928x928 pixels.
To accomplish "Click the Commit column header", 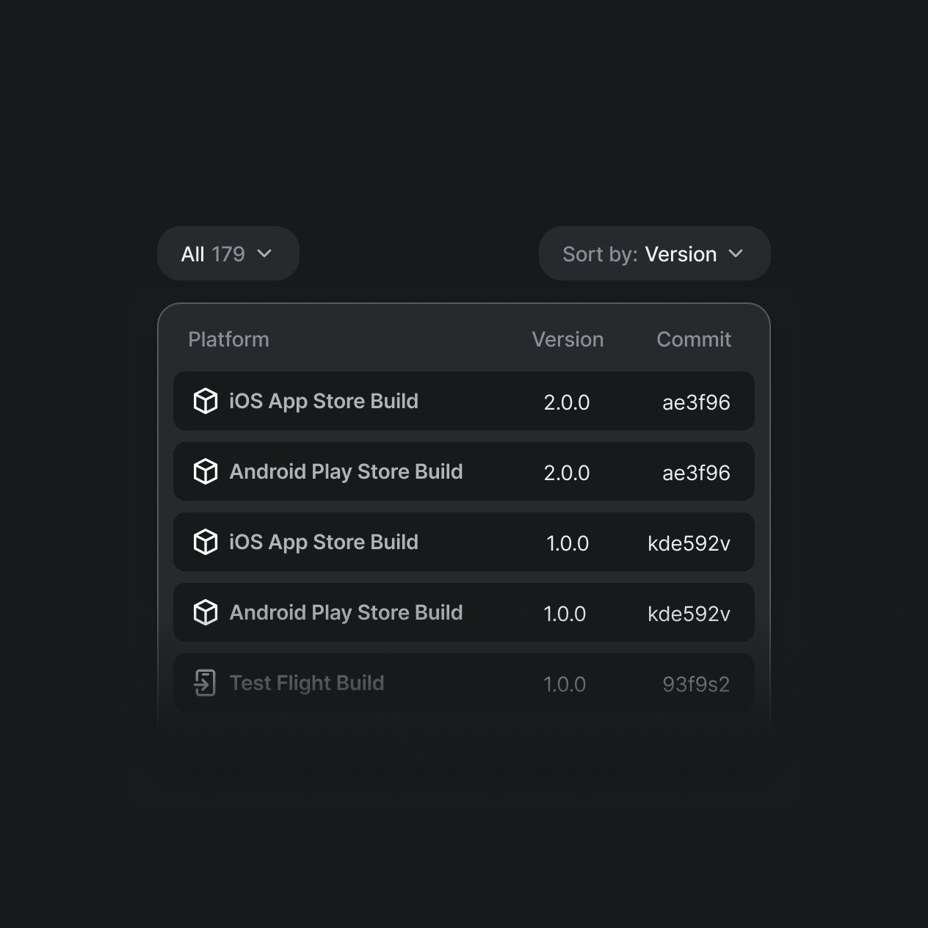I will pyautogui.click(x=694, y=339).
